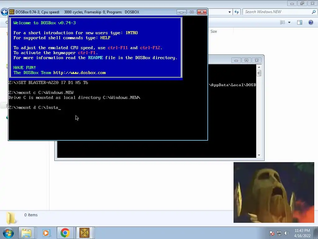The height and width of the screenshot is (239, 318).
Task: Go back with Explorer's back arrow
Action: coord(4,12)
